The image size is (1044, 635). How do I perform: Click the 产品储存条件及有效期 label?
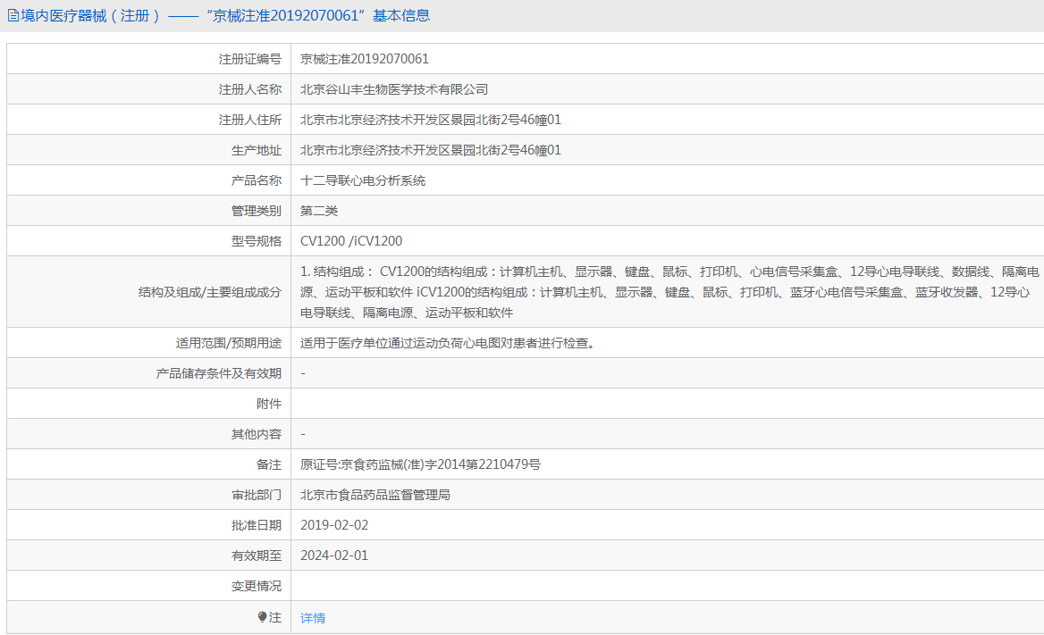click(x=218, y=373)
